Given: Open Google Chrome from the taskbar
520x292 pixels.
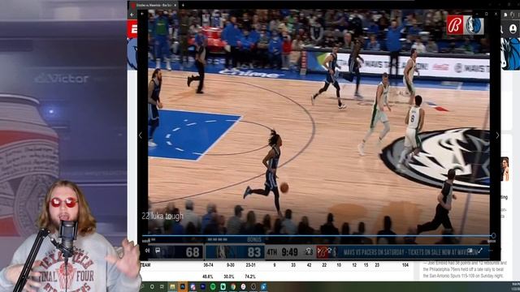Looking at the screenshot, I should point(233,286).
